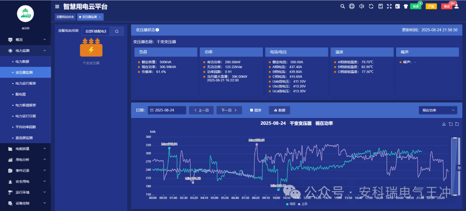
Task: Click the 上一日 previous day button
Action: (201, 110)
